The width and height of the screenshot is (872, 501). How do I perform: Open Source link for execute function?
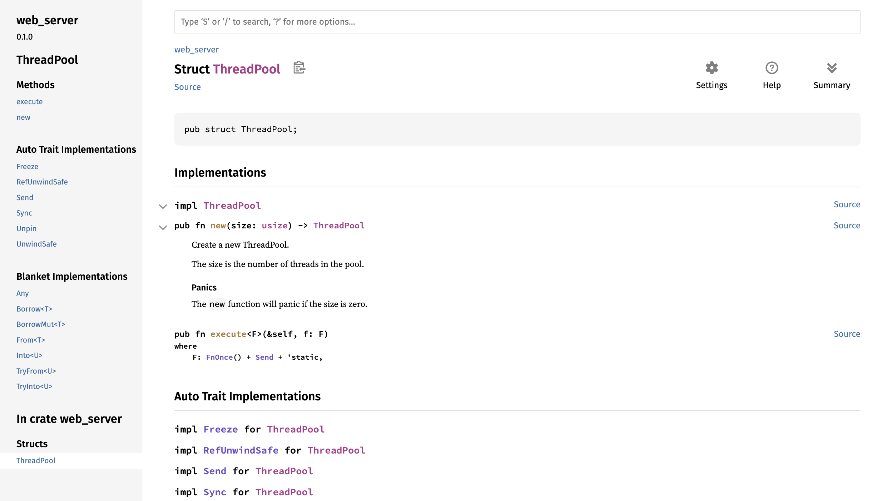[x=847, y=334]
